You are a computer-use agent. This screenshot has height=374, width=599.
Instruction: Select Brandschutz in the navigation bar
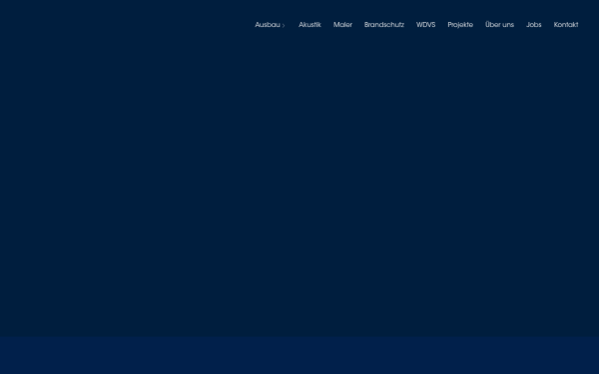pos(384,25)
